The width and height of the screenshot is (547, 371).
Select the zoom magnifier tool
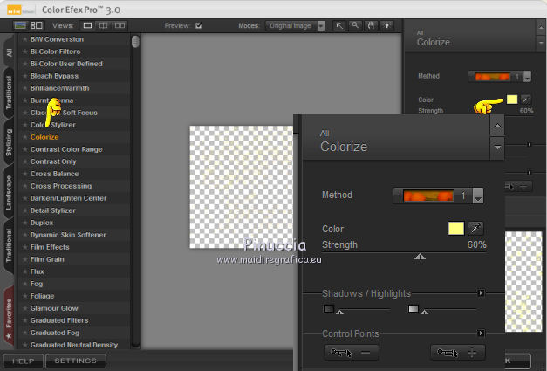tap(355, 25)
